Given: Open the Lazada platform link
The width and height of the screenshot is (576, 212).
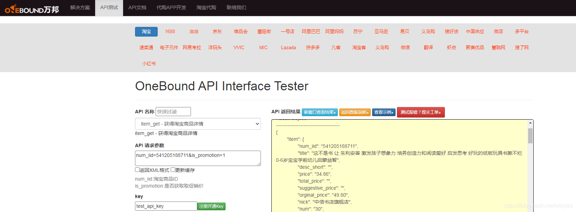Looking at the screenshot, I should point(289,48).
